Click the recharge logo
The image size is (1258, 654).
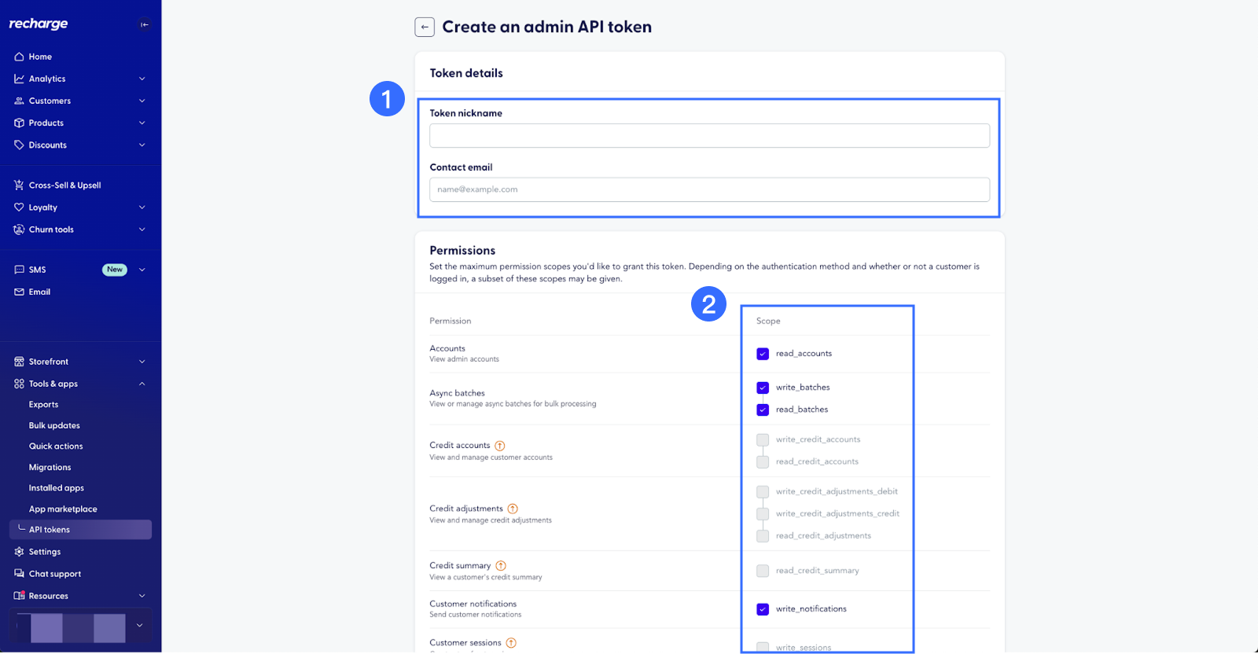[39, 24]
